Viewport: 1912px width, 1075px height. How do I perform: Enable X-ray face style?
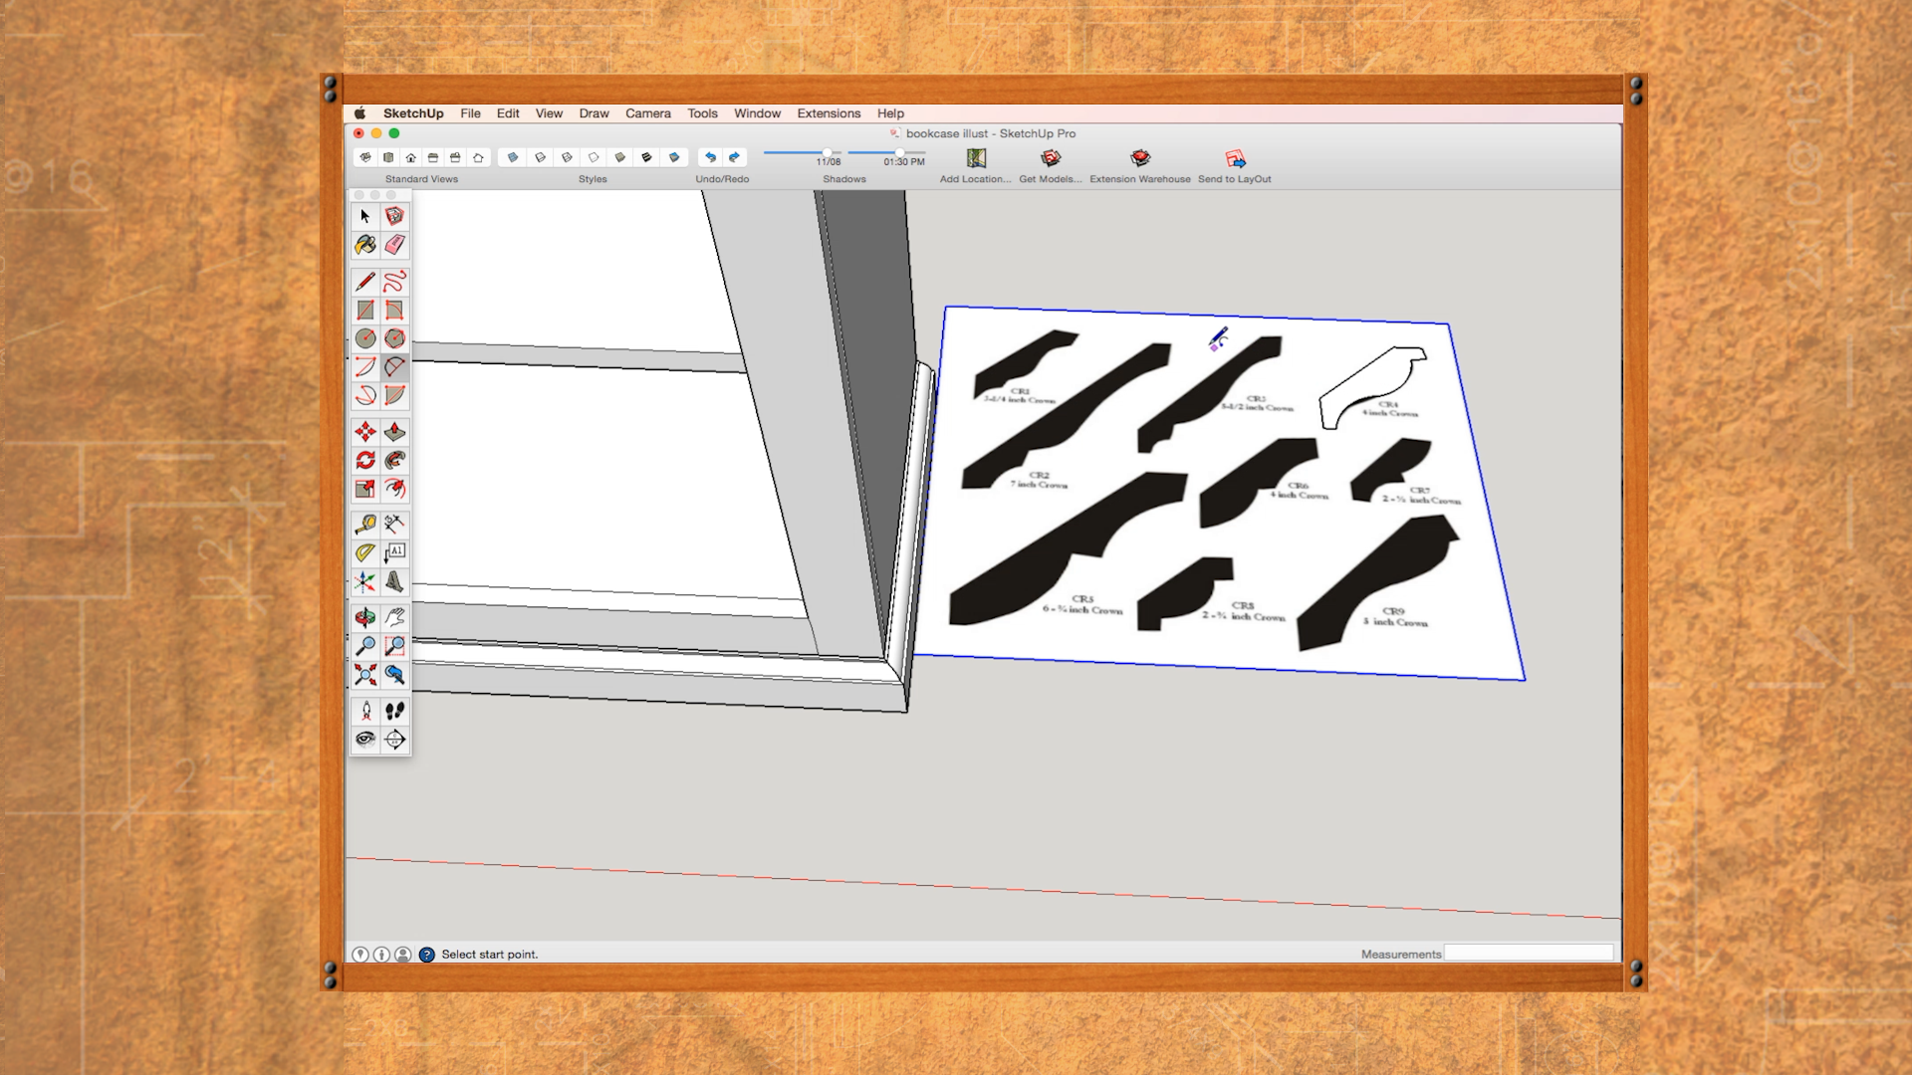point(513,157)
